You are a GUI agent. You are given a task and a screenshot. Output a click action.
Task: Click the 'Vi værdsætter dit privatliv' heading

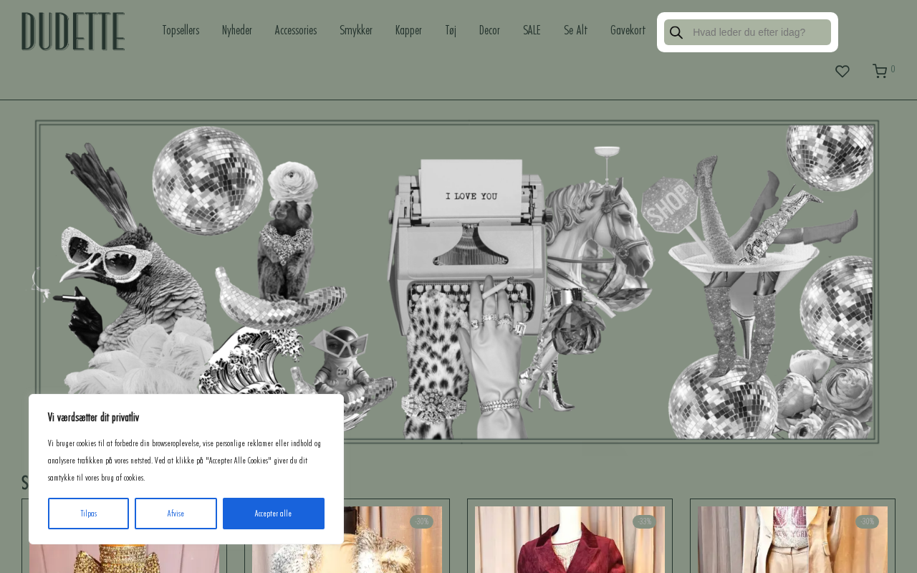93,418
